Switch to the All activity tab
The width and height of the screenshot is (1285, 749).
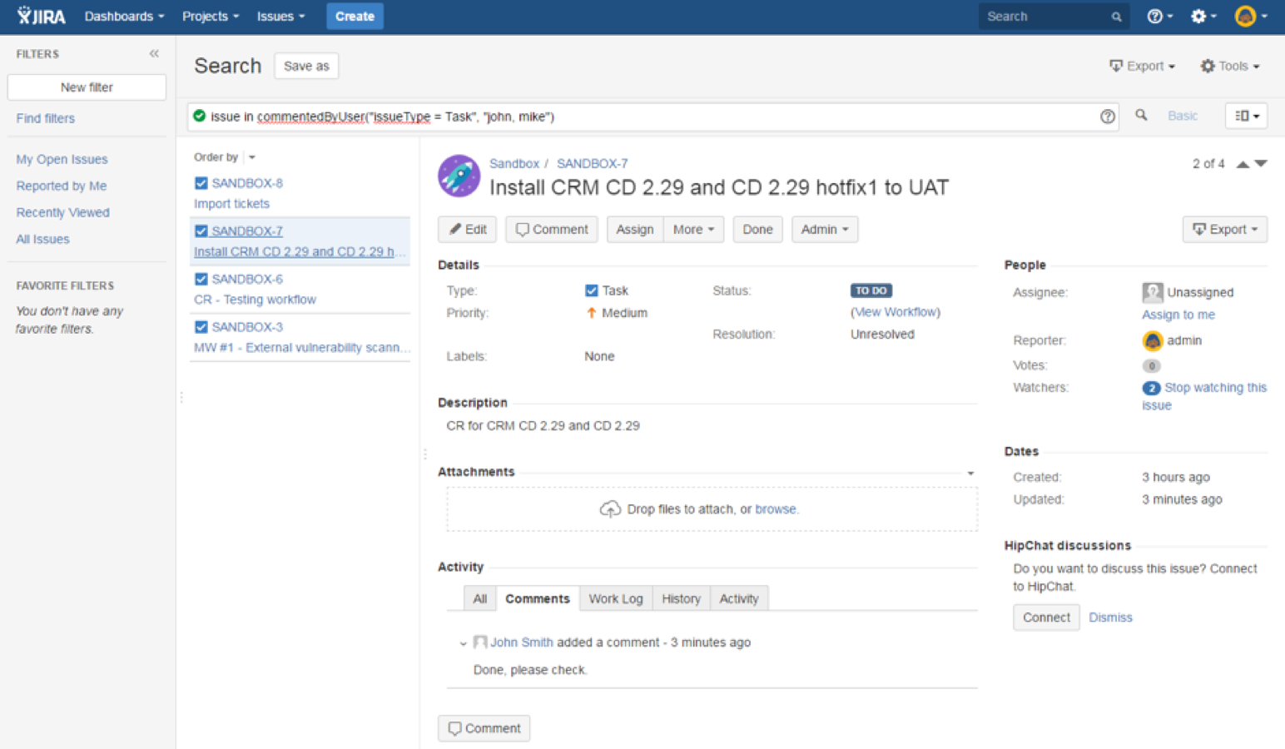pyautogui.click(x=479, y=598)
